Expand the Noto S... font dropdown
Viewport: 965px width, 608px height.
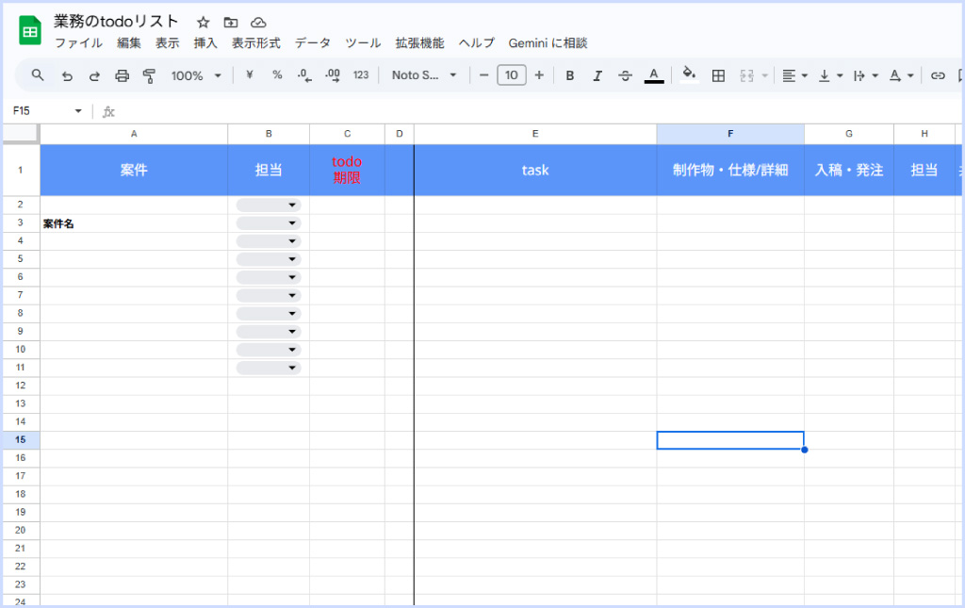[424, 75]
